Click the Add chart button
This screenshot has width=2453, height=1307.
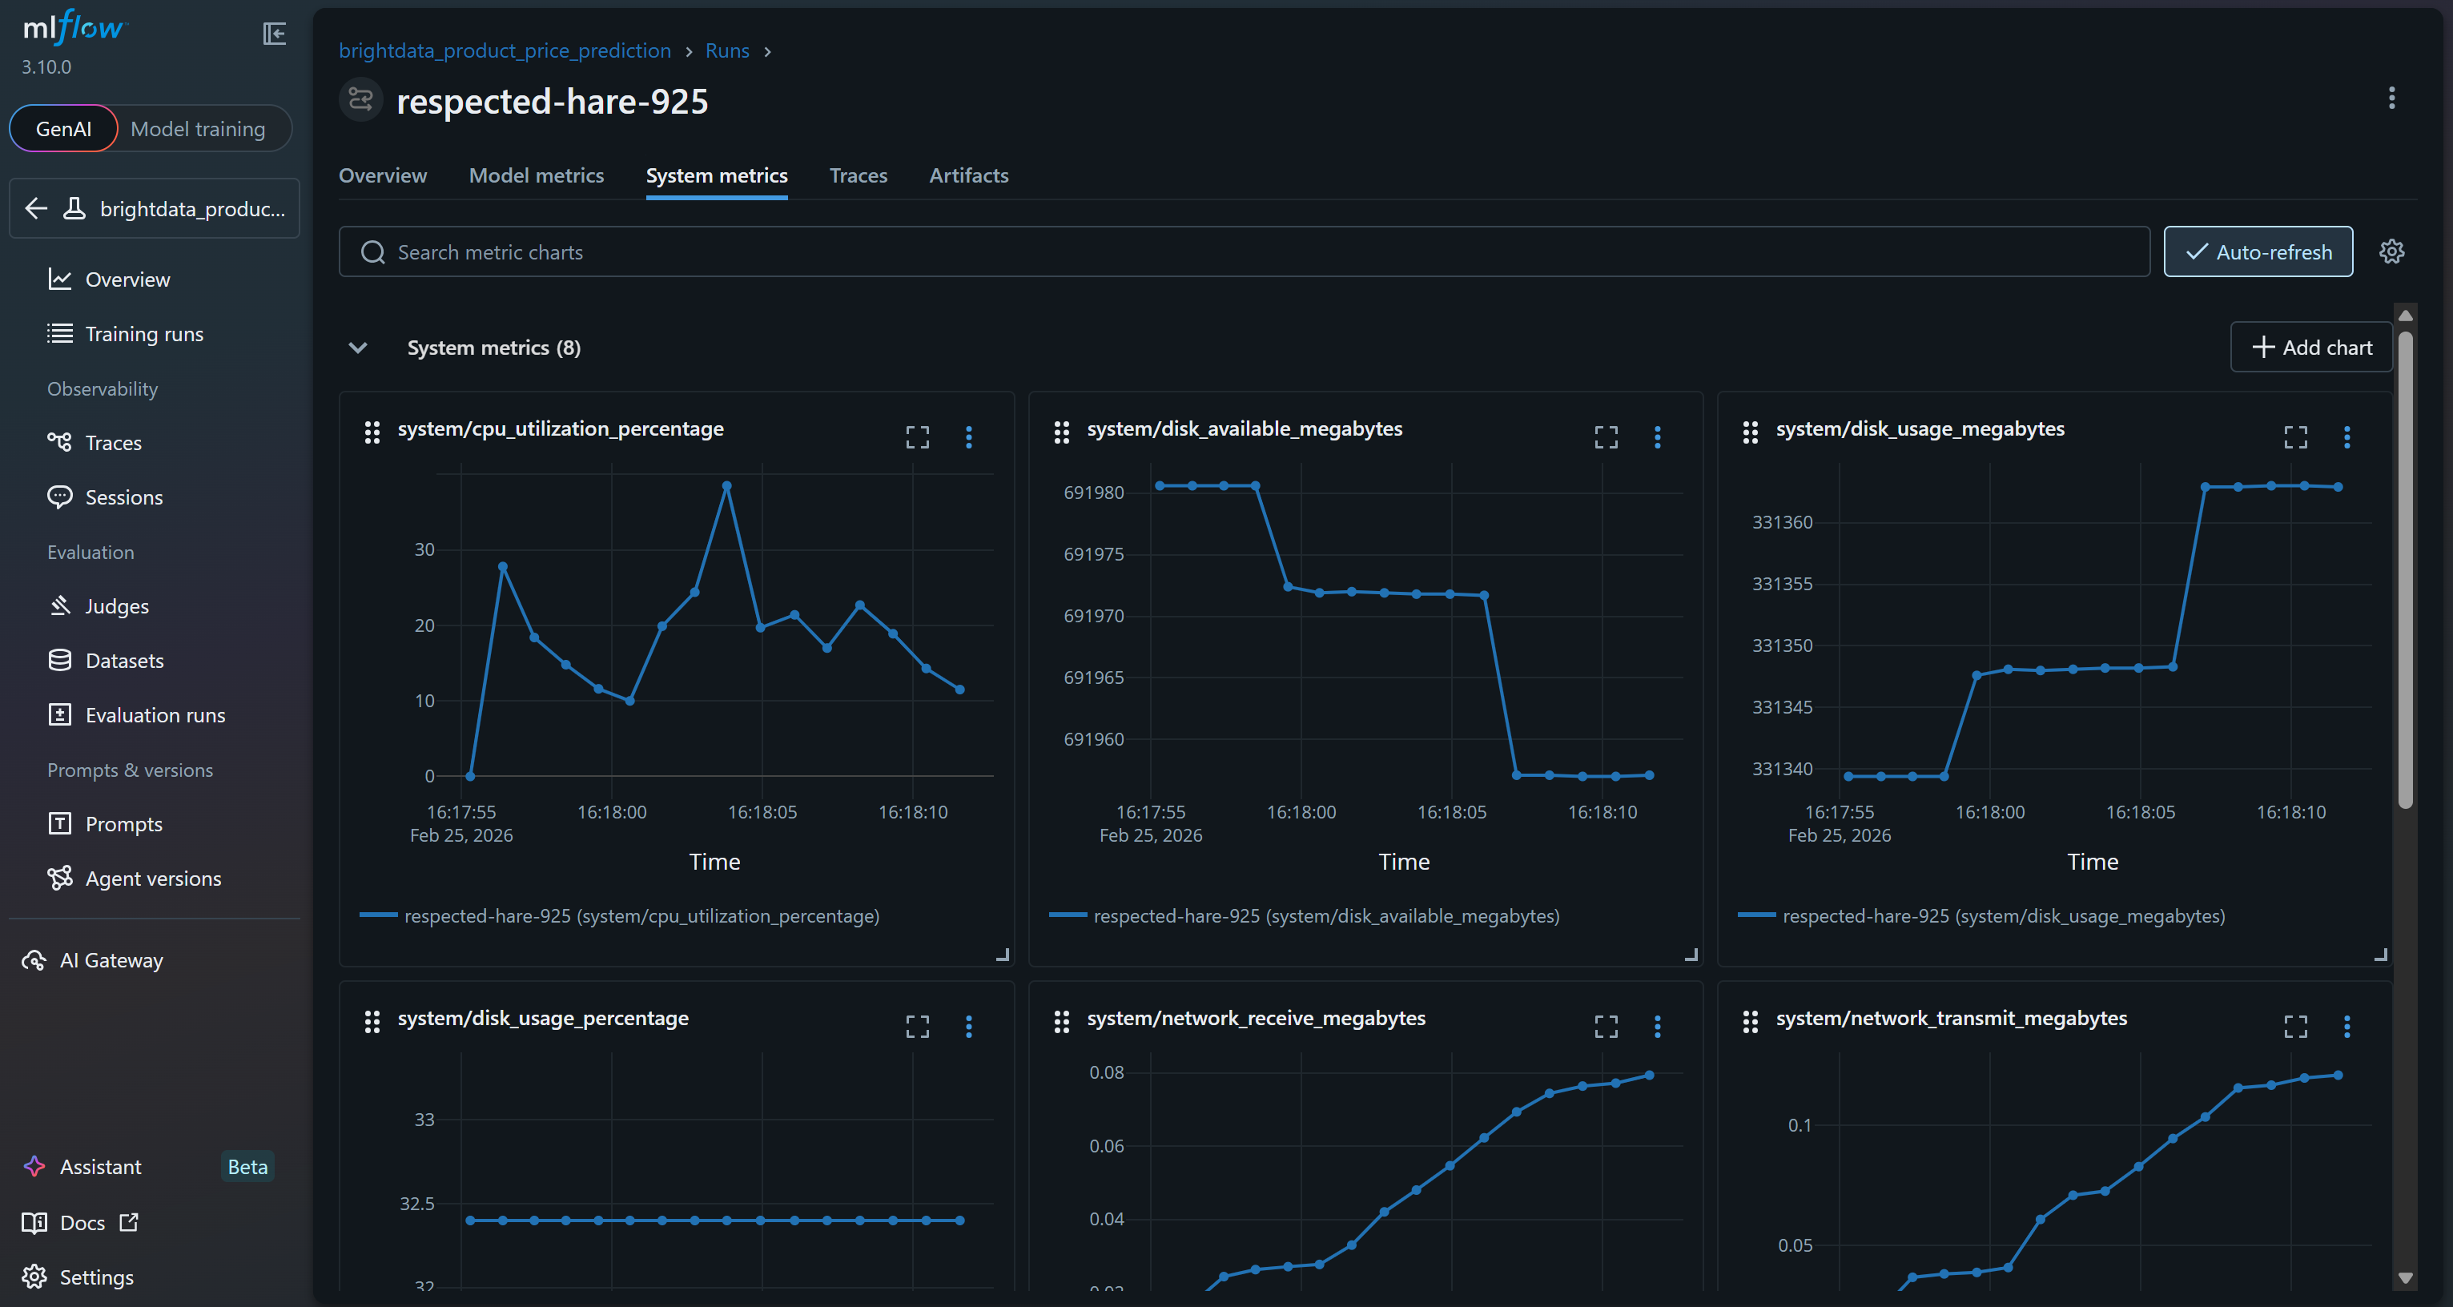click(2311, 347)
